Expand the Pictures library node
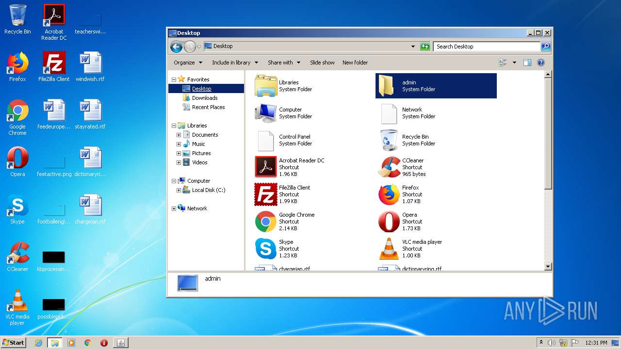The image size is (621, 349). [x=179, y=153]
